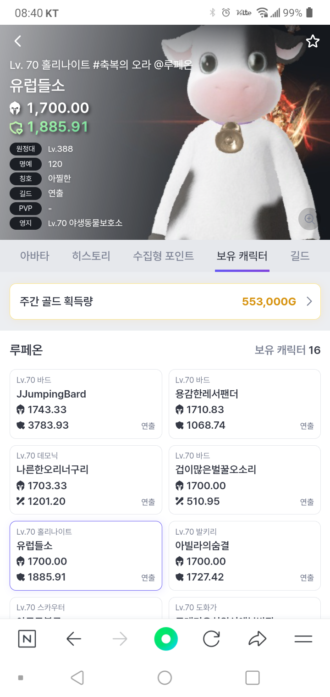Viewport: 330px width, 697px height.
Task: Tap Android home circle button
Action: tap(165, 678)
